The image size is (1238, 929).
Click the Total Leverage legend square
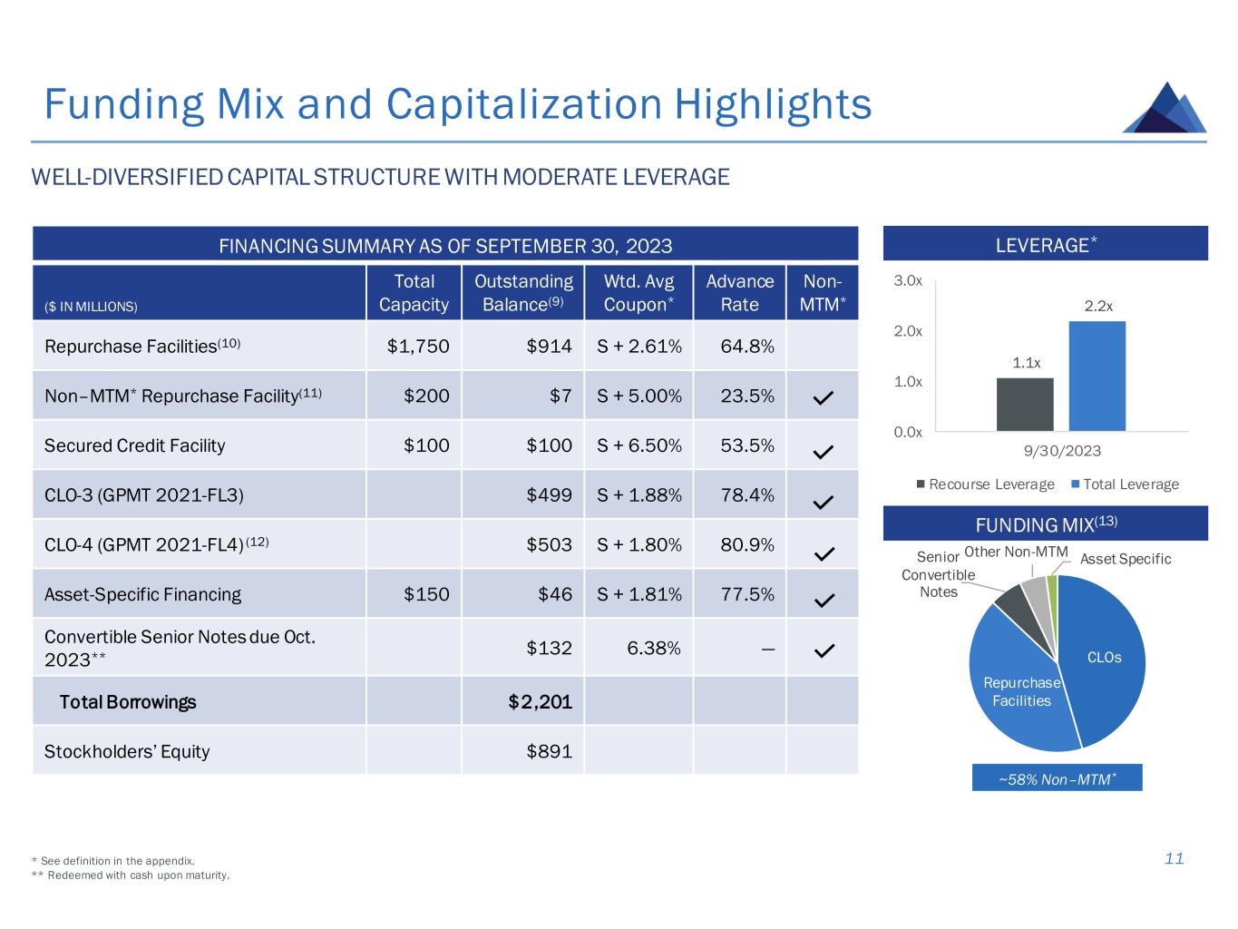tap(1077, 484)
